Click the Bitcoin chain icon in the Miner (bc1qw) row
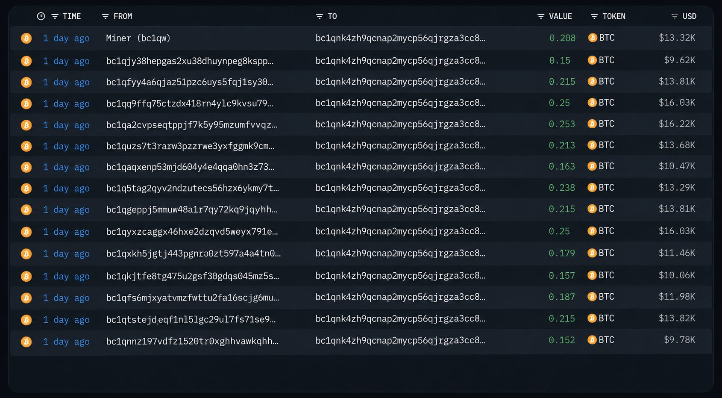The width and height of the screenshot is (722, 398). coord(26,38)
